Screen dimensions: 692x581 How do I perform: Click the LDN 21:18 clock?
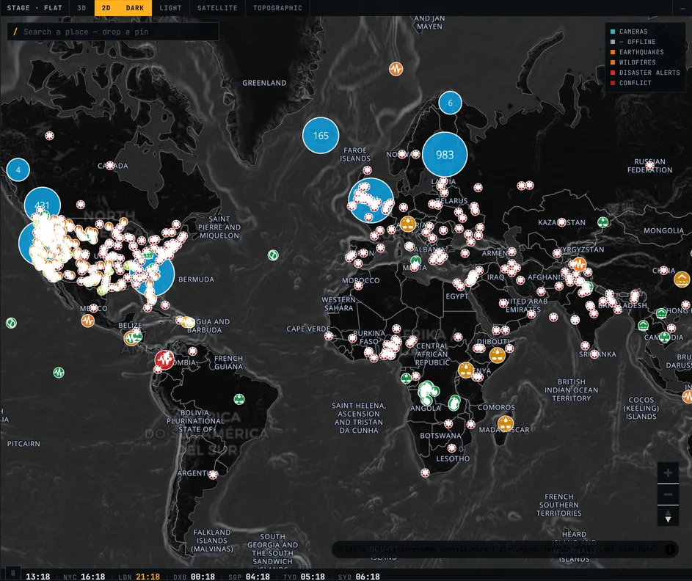(x=139, y=577)
